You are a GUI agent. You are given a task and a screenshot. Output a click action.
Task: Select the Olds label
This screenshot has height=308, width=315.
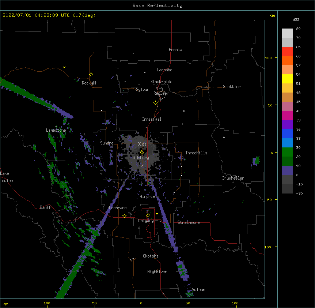[142, 144]
